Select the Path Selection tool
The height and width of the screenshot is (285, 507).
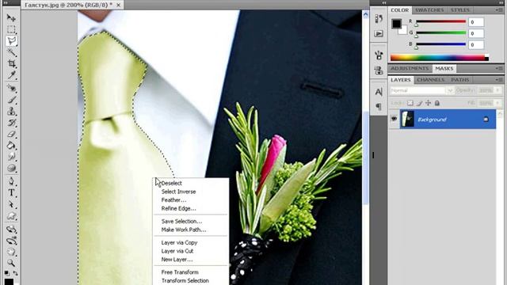[11, 204]
